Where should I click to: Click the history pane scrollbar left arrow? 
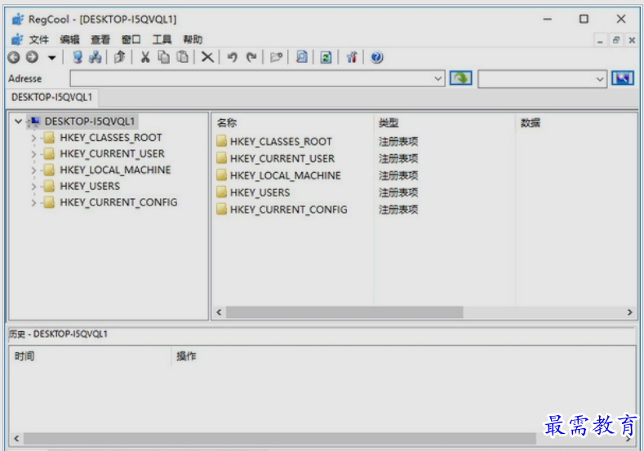click(16, 439)
